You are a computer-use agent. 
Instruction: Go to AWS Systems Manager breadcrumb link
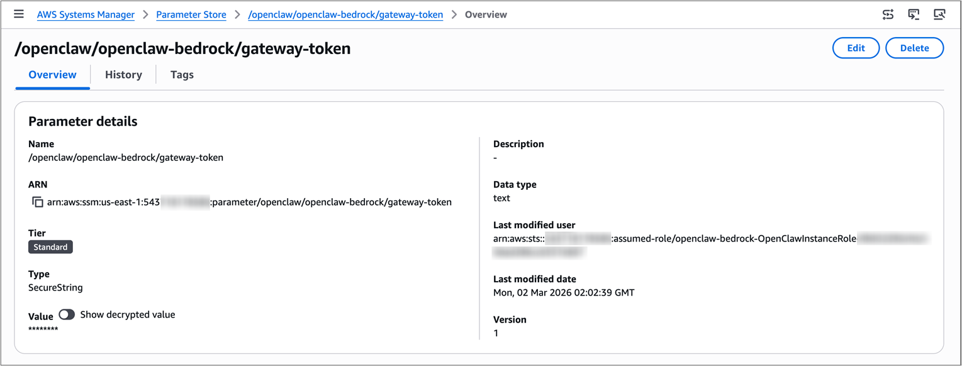click(86, 14)
